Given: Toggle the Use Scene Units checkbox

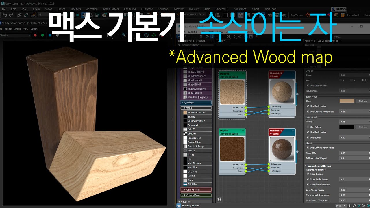Looking at the screenshot, I should point(308,86).
